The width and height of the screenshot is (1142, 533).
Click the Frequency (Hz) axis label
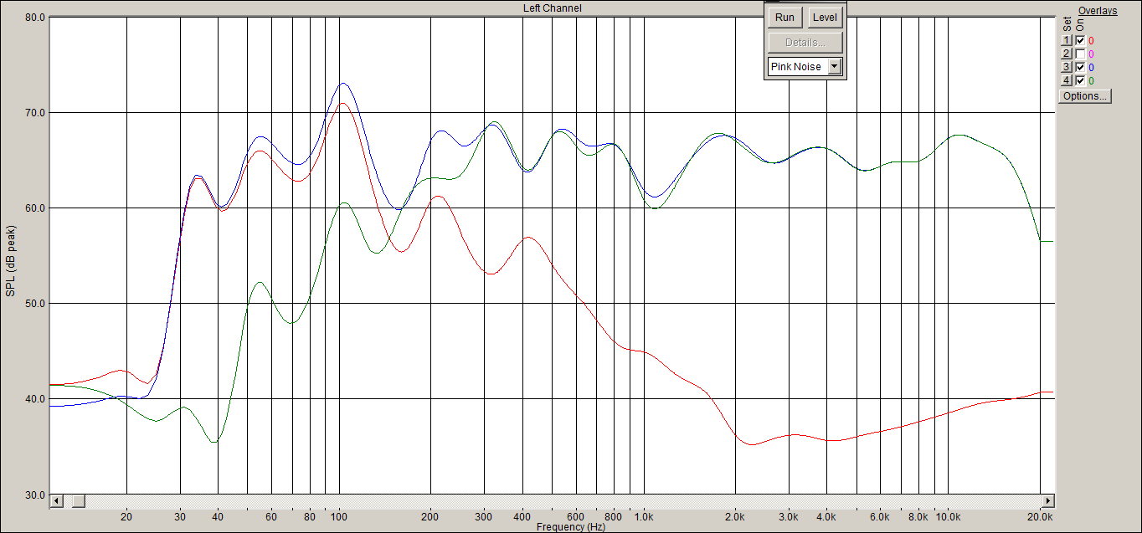[x=571, y=527]
